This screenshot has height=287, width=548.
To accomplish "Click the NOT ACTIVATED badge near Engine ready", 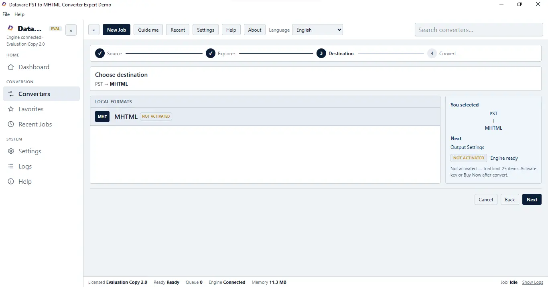I will tap(469, 158).
